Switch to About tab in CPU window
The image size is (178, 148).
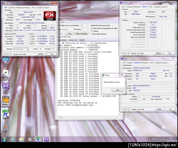pos(47,8)
